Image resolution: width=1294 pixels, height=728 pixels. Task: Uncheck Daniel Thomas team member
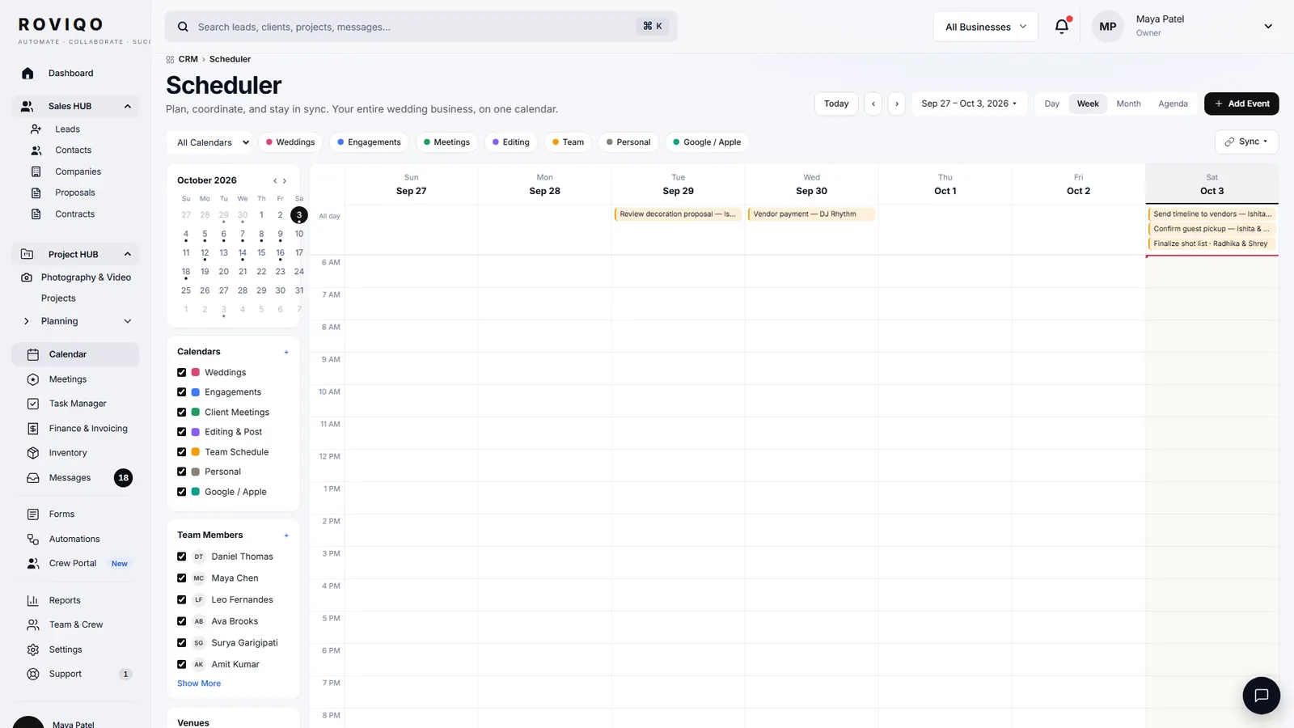[182, 557]
